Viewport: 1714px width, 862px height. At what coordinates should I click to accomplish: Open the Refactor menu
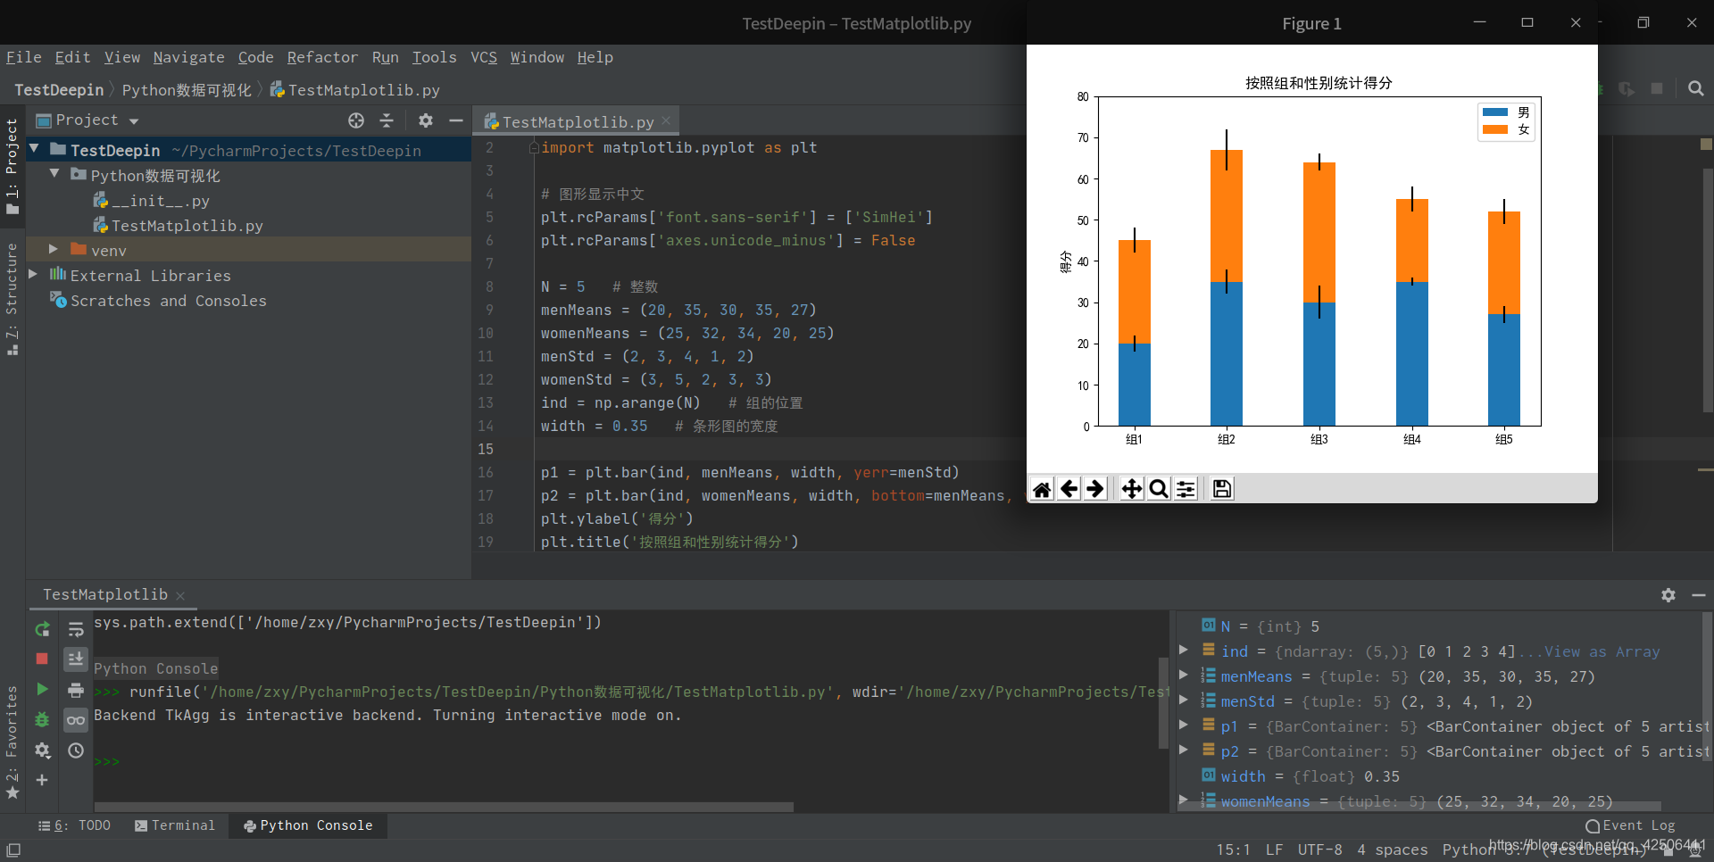pyautogui.click(x=321, y=57)
